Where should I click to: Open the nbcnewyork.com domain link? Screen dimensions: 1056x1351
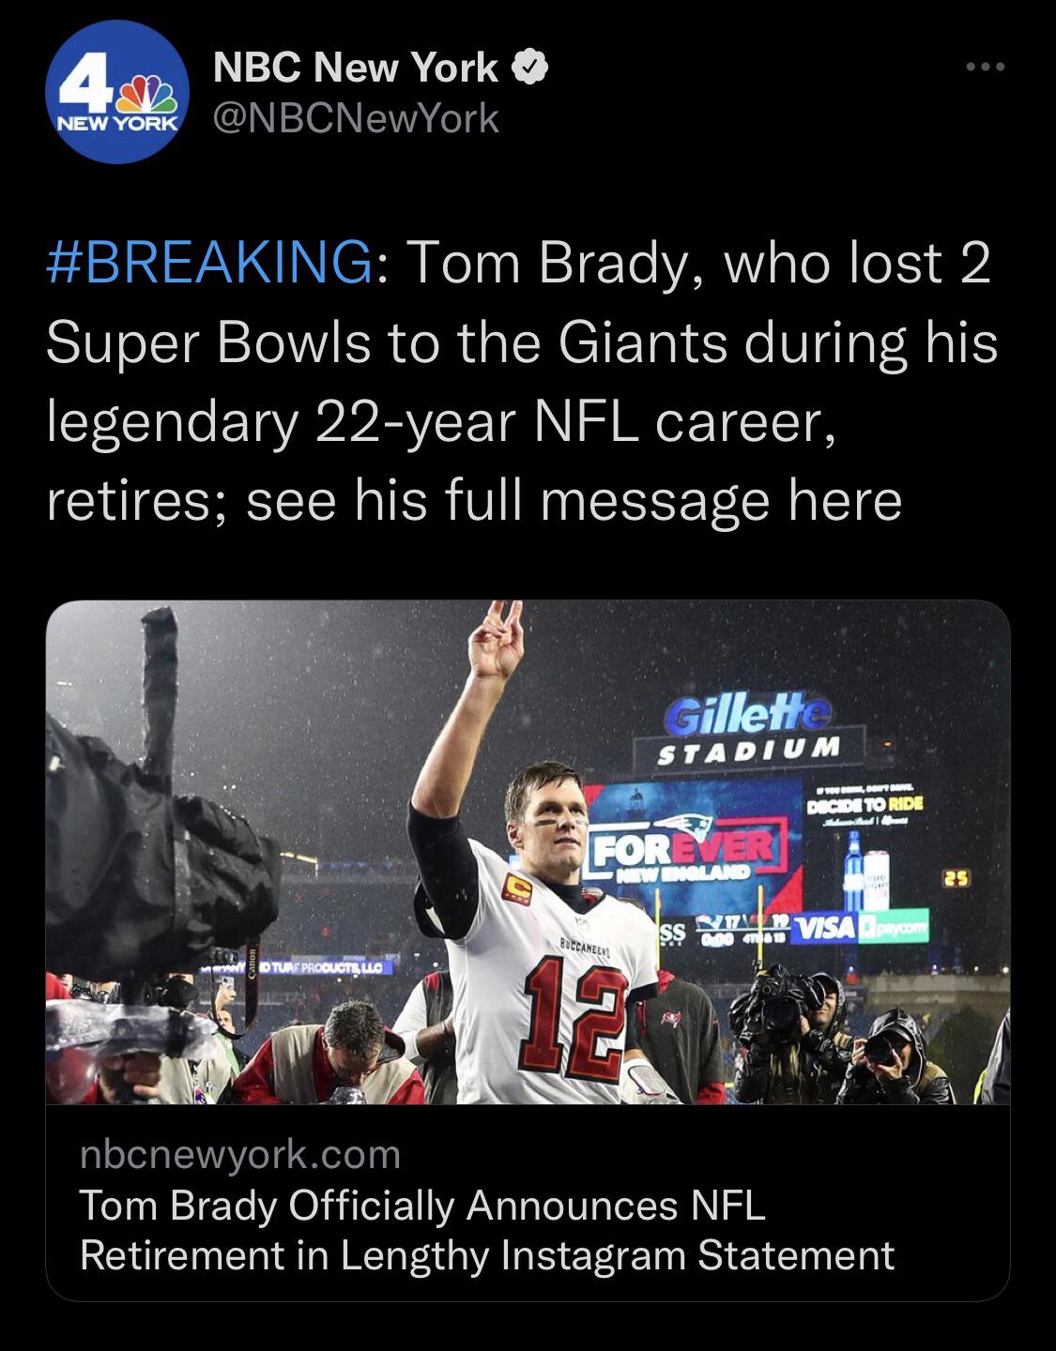[240, 1154]
